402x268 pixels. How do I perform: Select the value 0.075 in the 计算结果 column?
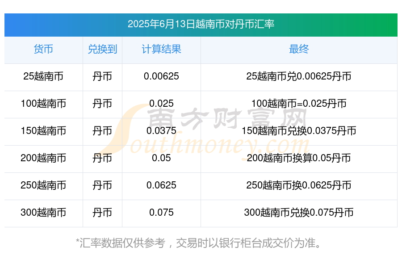click(x=161, y=212)
